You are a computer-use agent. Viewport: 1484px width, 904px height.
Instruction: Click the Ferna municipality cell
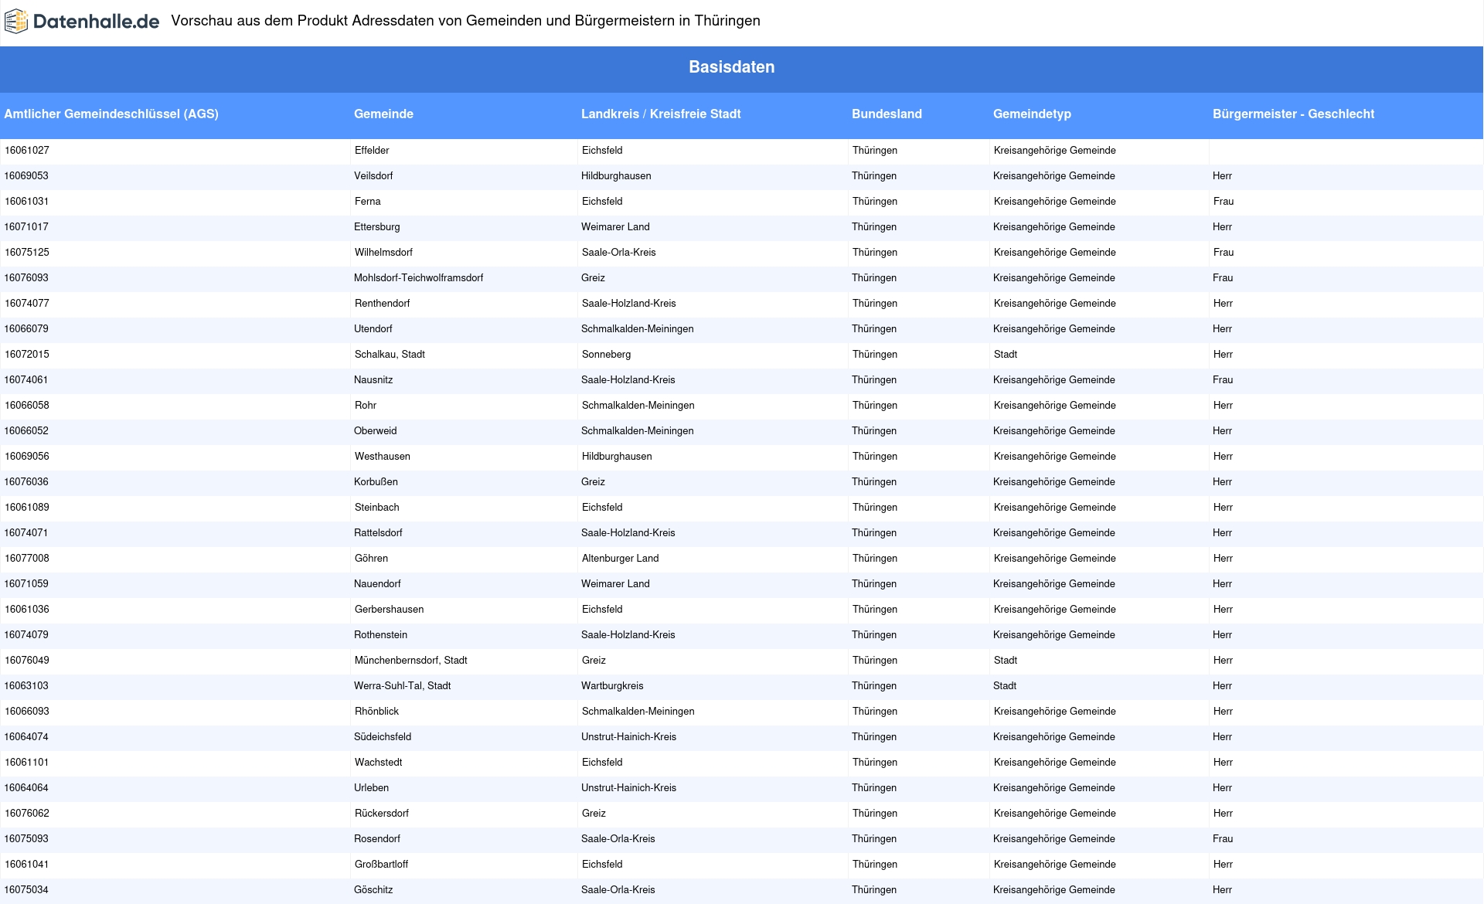click(368, 202)
